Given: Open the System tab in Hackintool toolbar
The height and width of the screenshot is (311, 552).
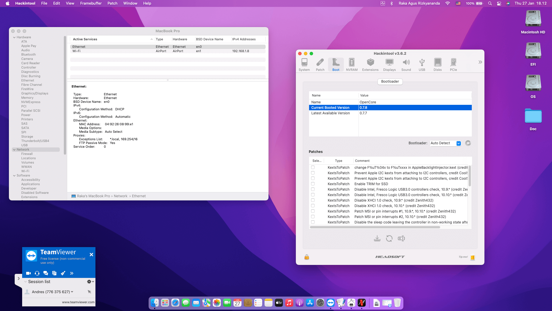Looking at the screenshot, I should [304, 65].
